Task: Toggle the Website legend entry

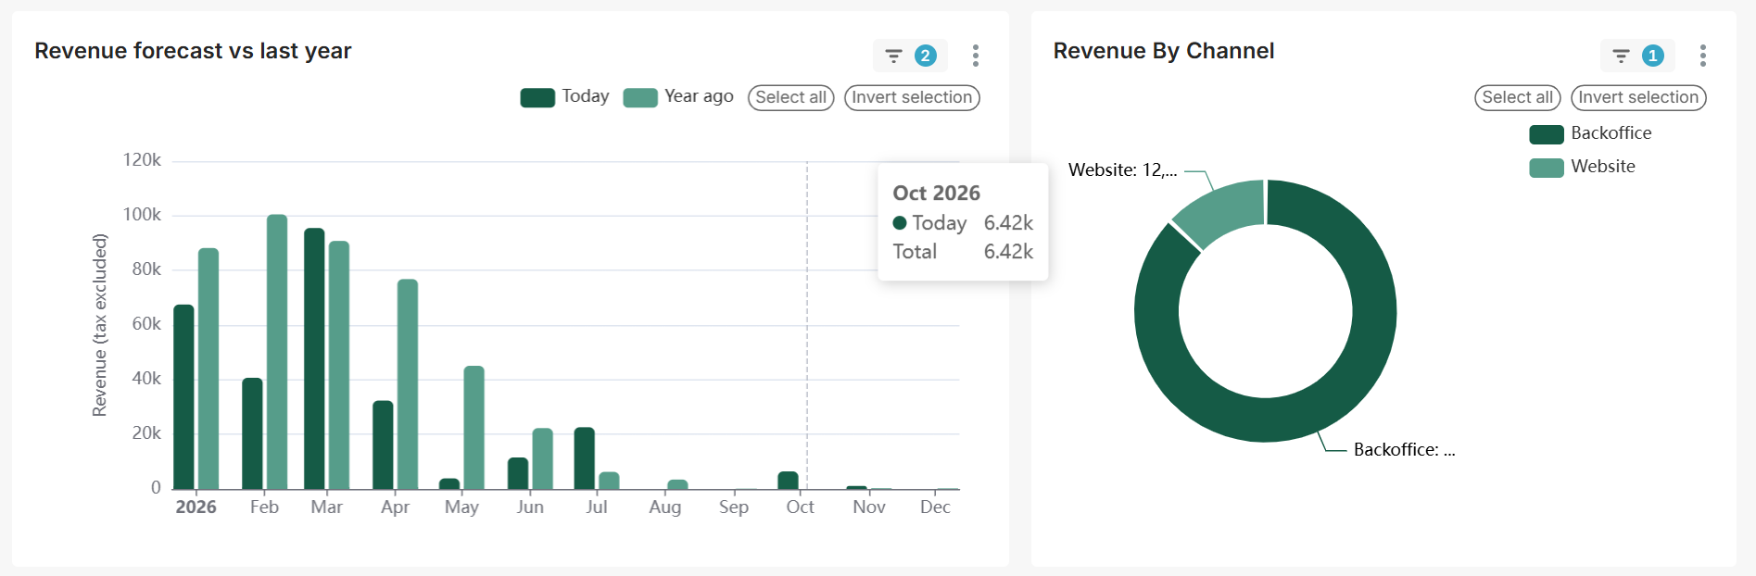Action: coord(1602,167)
